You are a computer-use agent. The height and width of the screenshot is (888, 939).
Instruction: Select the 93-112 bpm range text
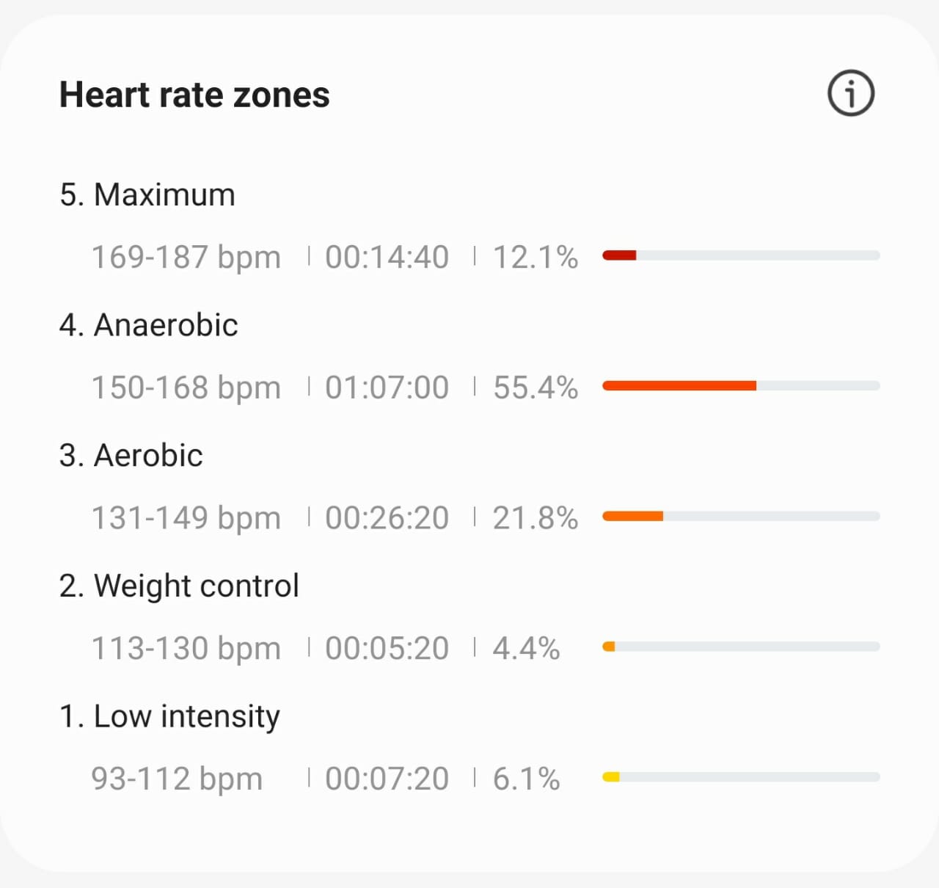tap(177, 779)
